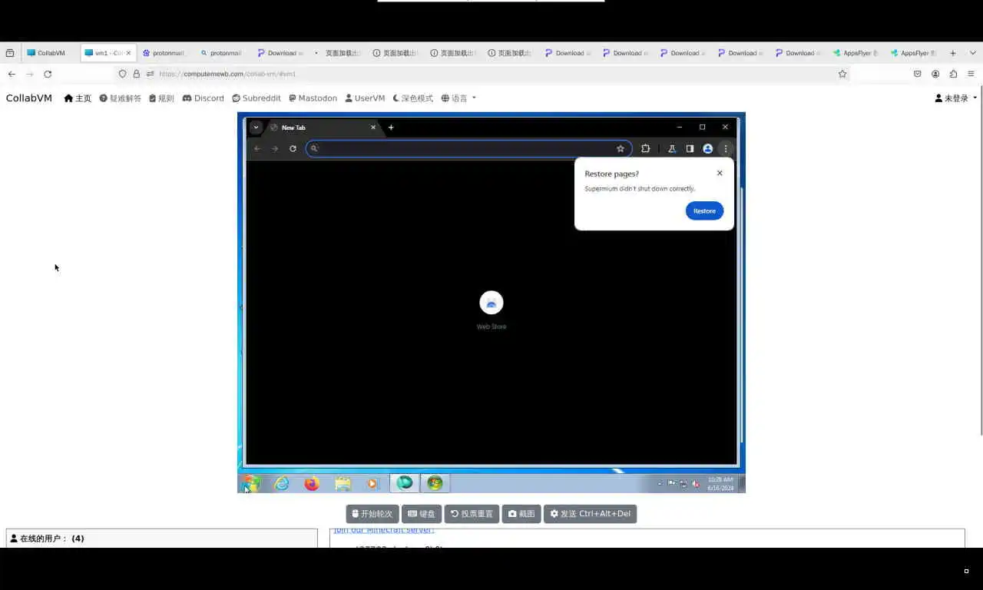Screen dimensions: 983x590
Task: Open the Discord nav link
Action: (204, 98)
